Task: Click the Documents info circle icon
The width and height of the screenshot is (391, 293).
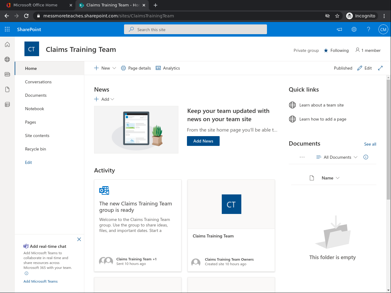Action: pyautogui.click(x=366, y=157)
